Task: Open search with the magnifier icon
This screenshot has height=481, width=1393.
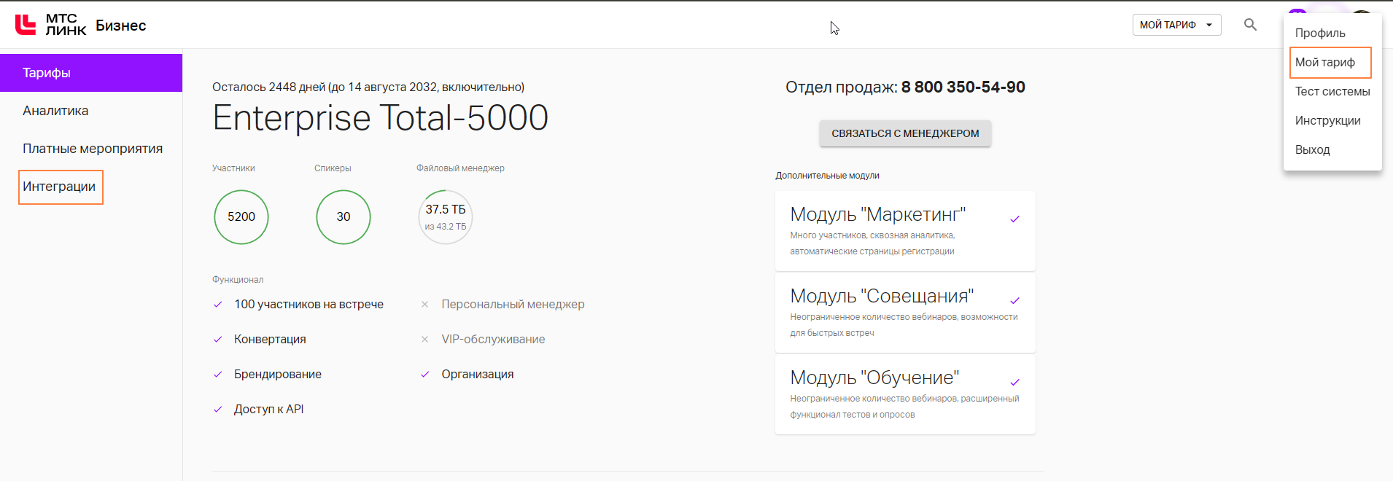Action: 1250,25
